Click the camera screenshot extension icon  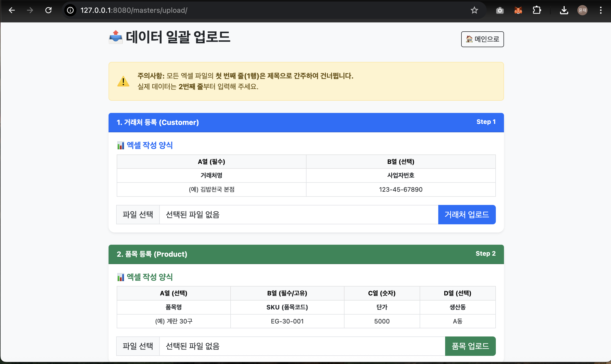pos(500,10)
